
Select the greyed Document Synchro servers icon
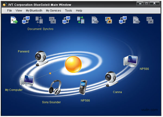tap(39, 20)
